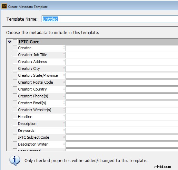
Task: Click the Adobe Bridge Br icon in title bar
Action: [x=4, y=6]
